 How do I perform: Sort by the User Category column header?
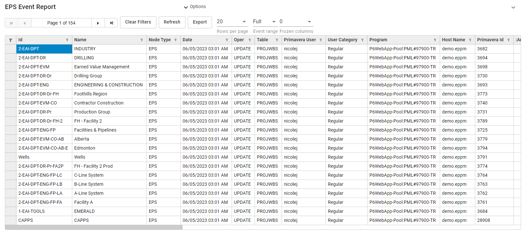(x=342, y=40)
